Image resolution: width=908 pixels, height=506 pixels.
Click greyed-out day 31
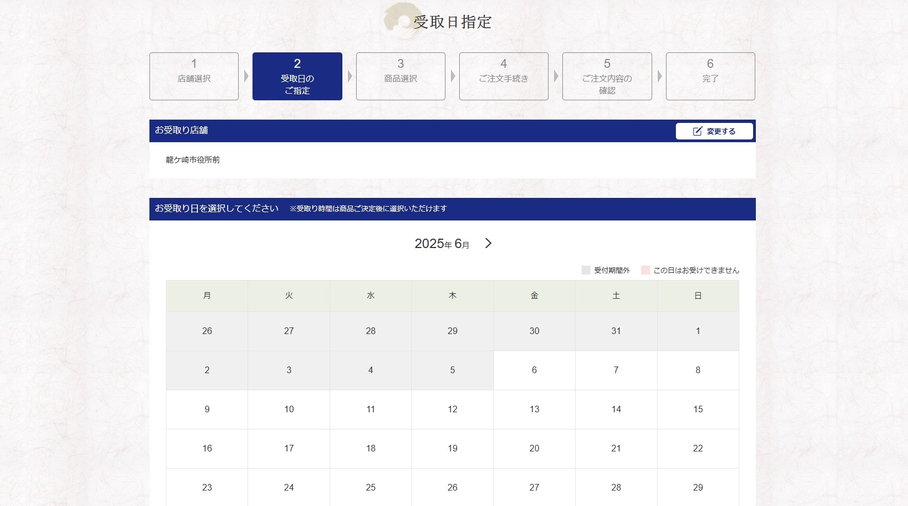[x=616, y=331]
